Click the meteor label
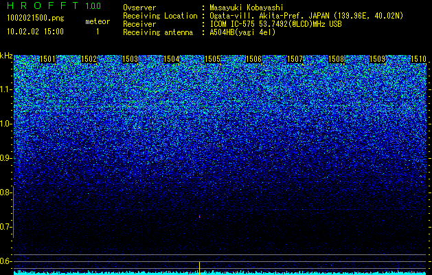 tap(98, 21)
